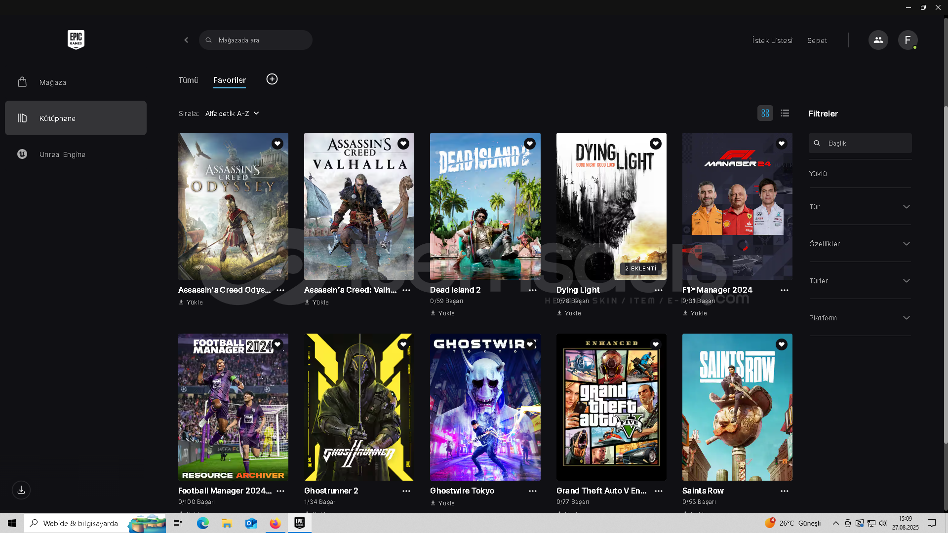Image resolution: width=948 pixels, height=533 pixels.
Task: Expand the Özellikler filter section
Action: click(x=860, y=244)
